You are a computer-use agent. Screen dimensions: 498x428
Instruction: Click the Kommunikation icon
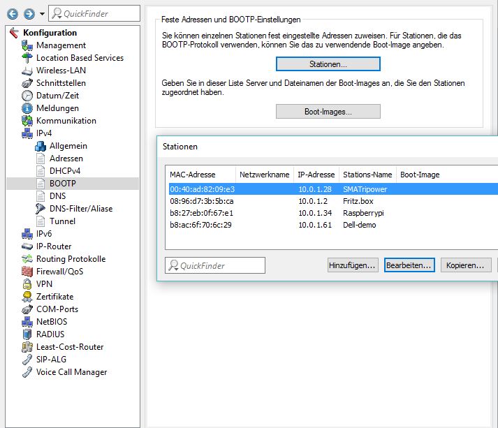(x=27, y=121)
